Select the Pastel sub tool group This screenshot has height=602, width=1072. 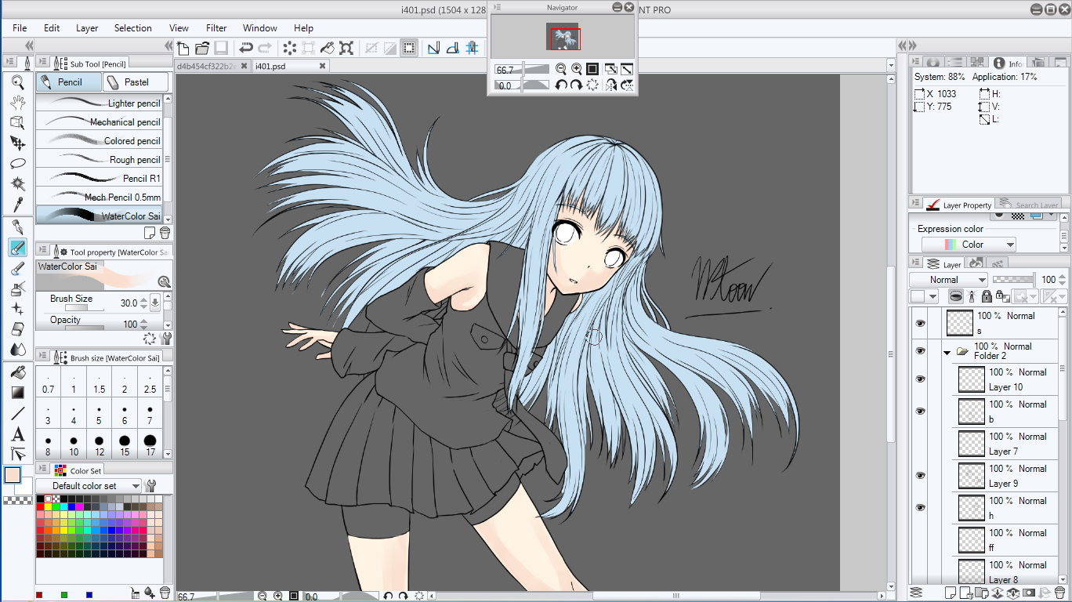[136, 82]
